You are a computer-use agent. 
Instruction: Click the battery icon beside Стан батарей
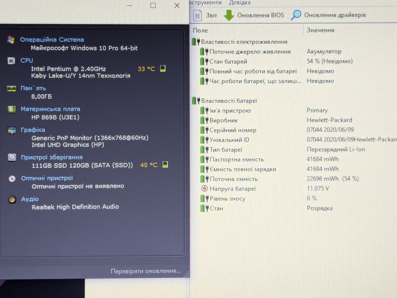click(204, 62)
